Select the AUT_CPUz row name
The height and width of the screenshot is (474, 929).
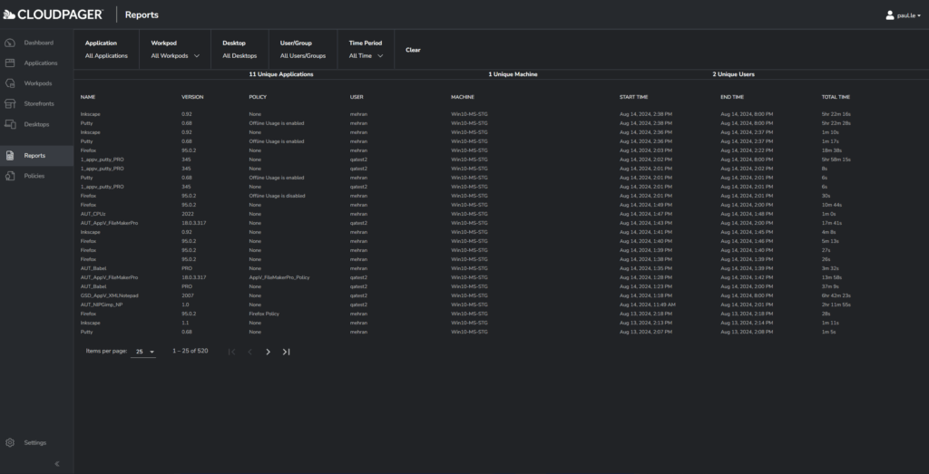pos(93,214)
